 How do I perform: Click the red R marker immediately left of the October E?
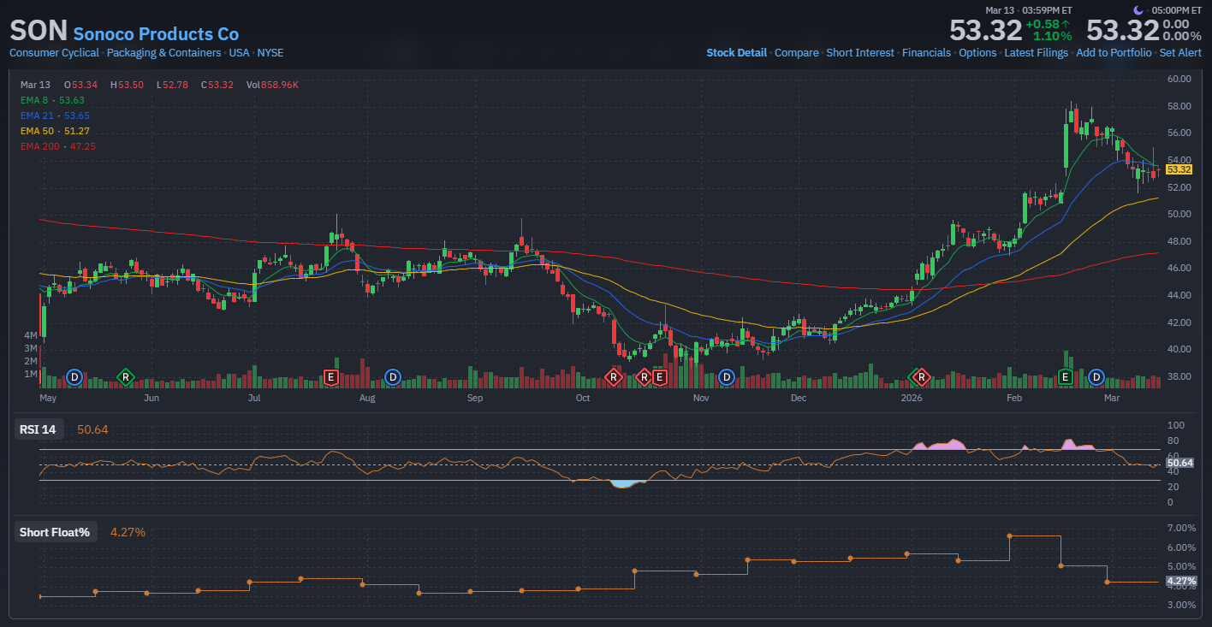[644, 376]
